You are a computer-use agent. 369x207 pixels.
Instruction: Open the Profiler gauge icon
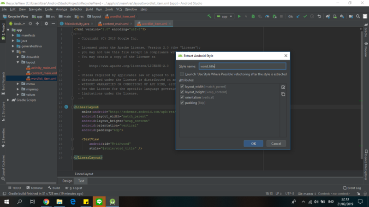point(268,17)
